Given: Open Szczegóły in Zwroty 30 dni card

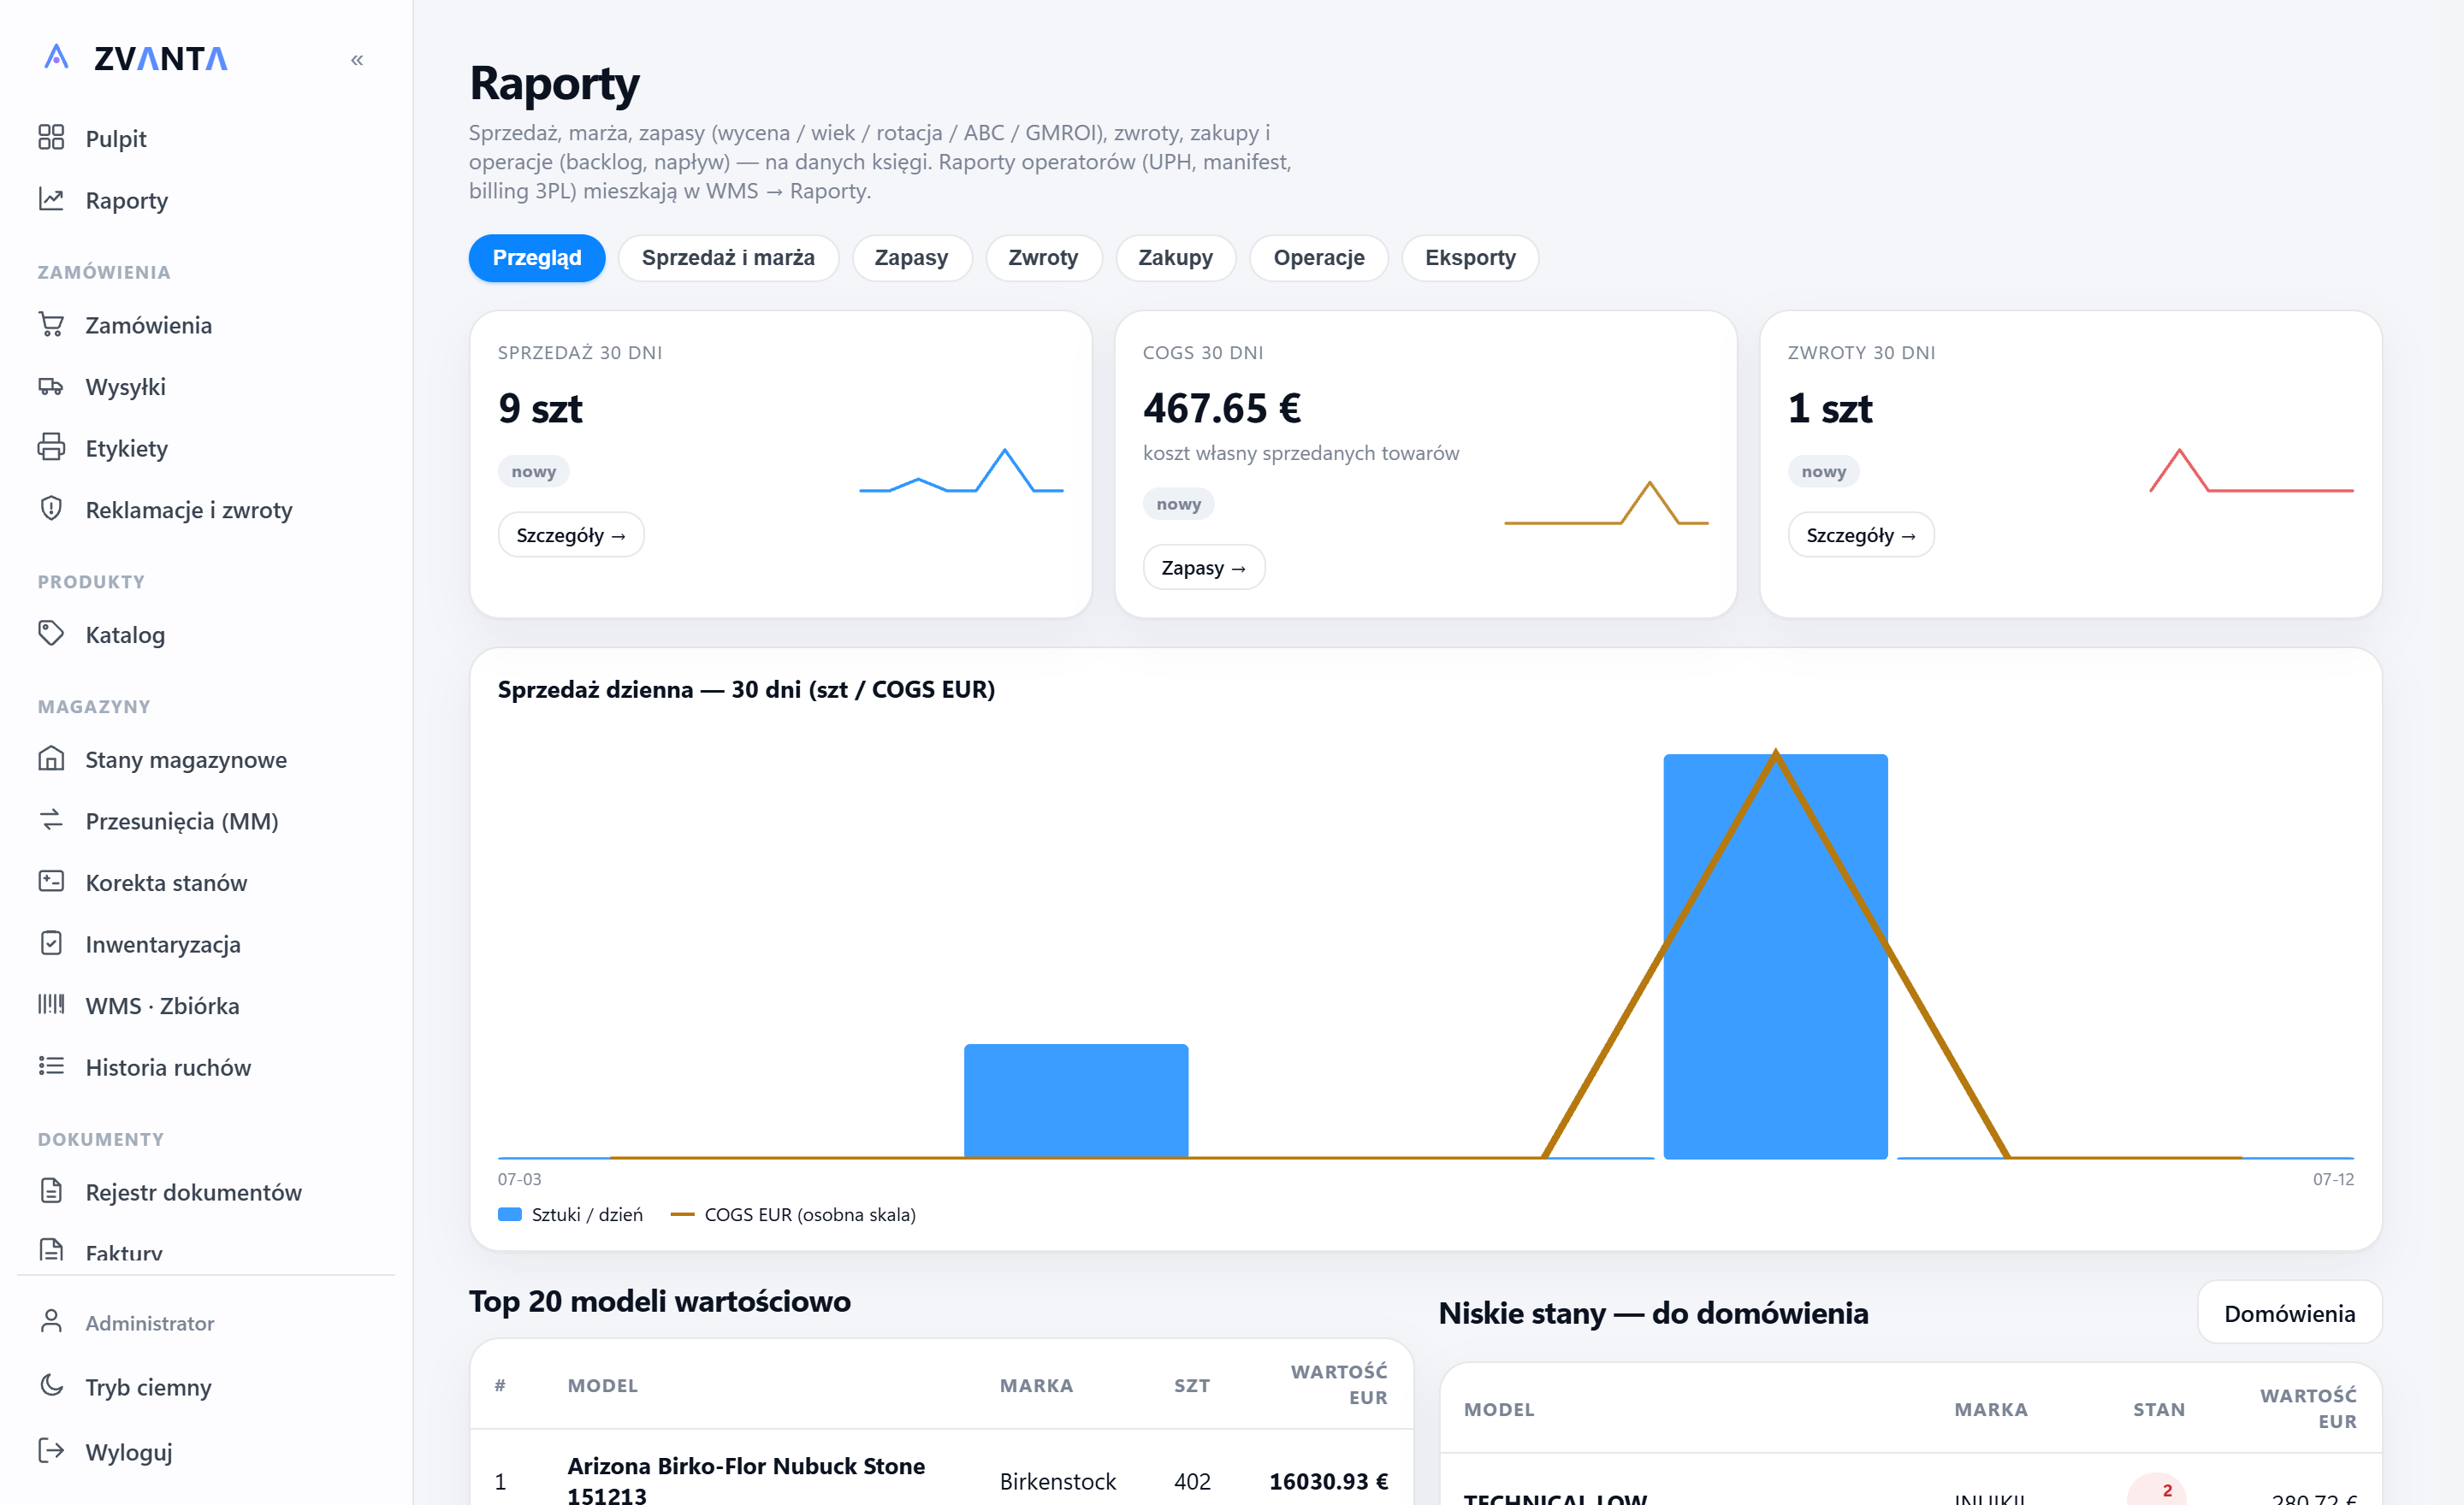Looking at the screenshot, I should 1861,535.
